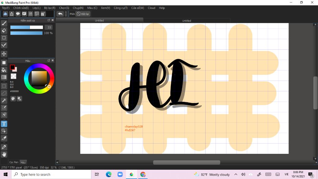Select the Shape Brush (square) tool
318x179 pixels.
click(x=4, y=38)
